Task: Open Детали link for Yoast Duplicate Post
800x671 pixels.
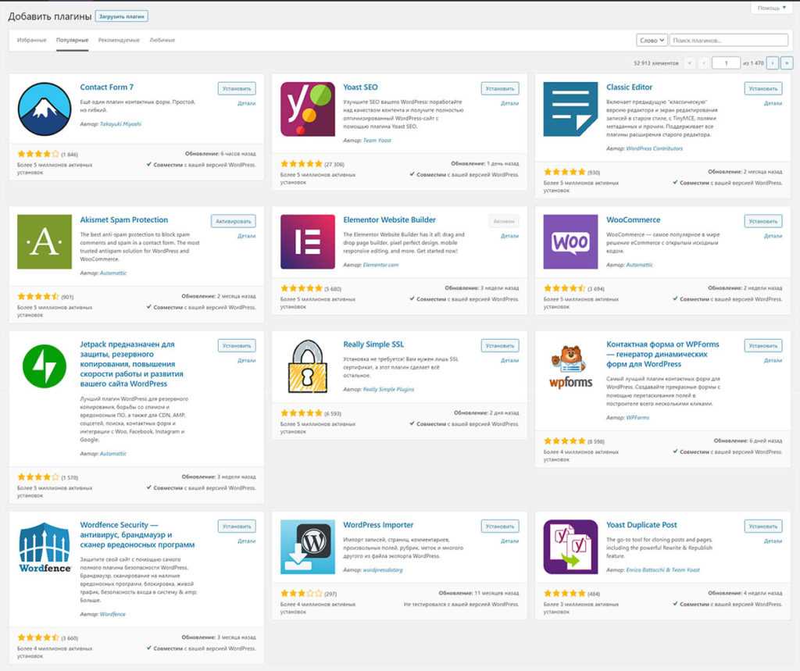Action: click(x=773, y=541)
